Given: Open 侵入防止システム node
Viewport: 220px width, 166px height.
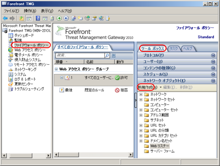Looking at the screenshot, I should point(28,60).
